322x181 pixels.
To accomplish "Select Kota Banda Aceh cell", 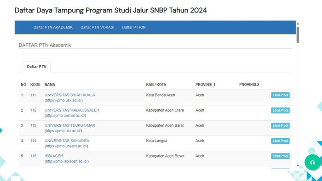I will 161,95.
